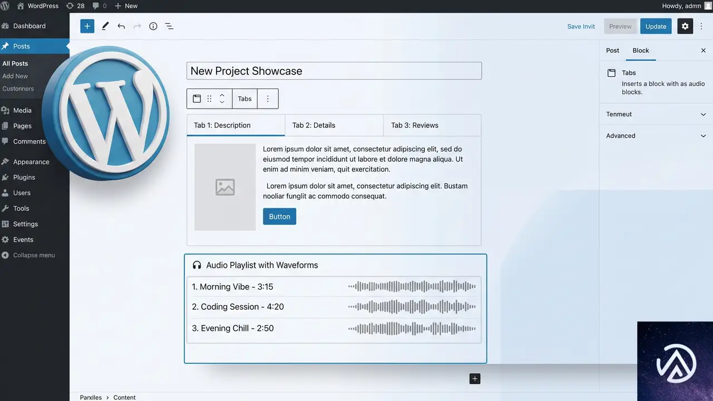Click Save Invit link
The width and height of the screenshot is (713, 401).
point(581,26)
